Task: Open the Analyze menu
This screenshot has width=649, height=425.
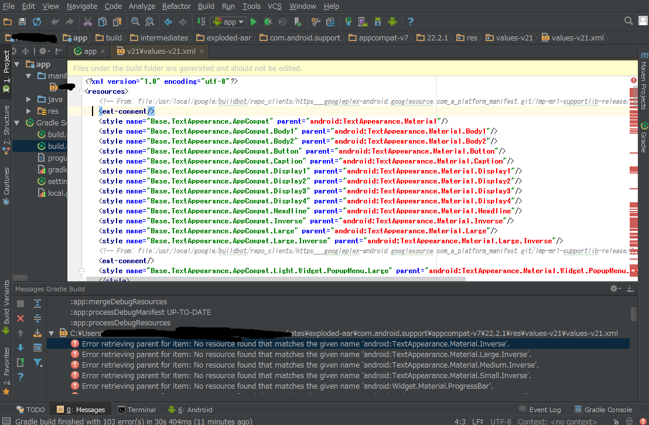Action: tap(142, 6)
